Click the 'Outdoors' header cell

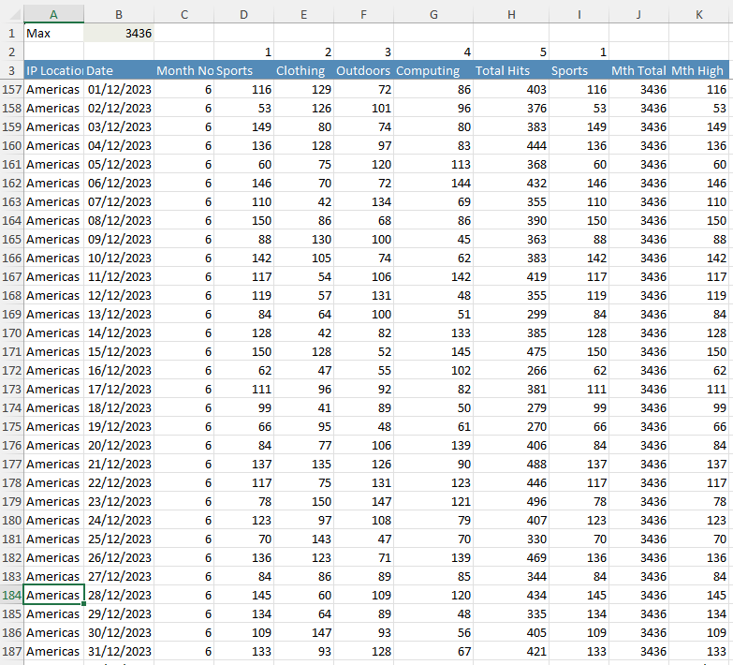(x=364, y=70)
